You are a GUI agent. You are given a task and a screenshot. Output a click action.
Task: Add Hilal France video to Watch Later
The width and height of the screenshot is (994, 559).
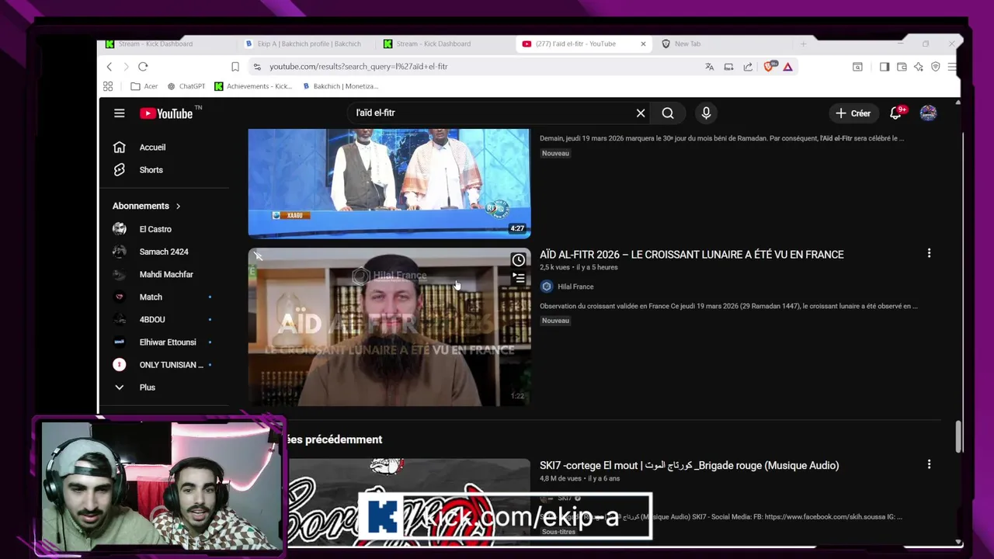(x=518, y=260)
